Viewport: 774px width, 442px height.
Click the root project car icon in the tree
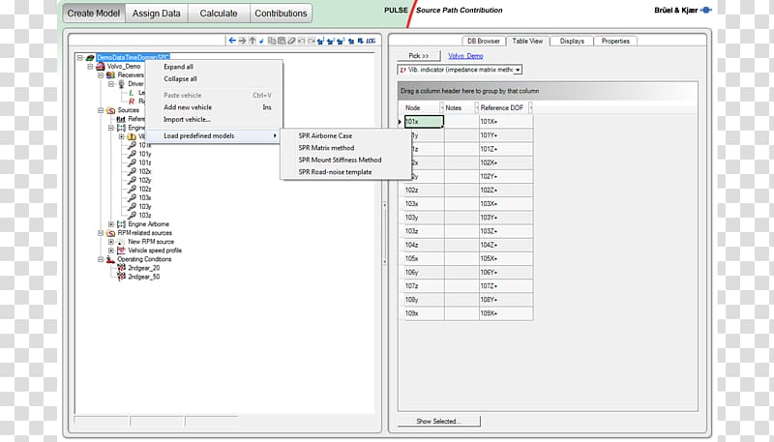(x=90, y=58)
